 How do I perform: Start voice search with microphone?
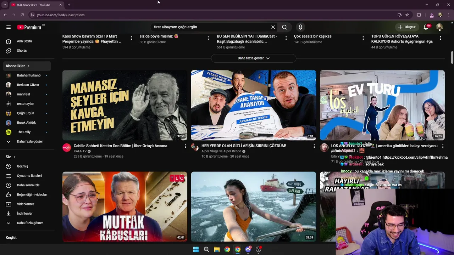(x=300, y=27)
